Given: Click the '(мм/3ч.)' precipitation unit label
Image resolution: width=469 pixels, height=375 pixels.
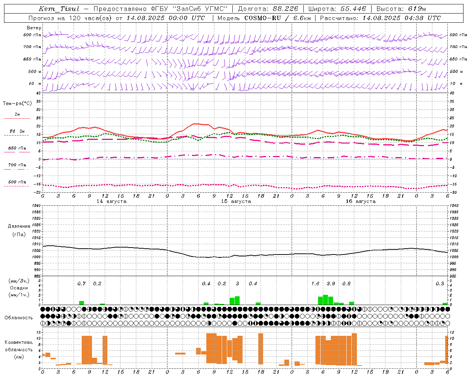Looking at the screenshot, I should (x=19, y=281).
